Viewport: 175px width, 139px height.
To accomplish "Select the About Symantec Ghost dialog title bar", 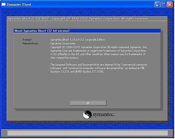I will [x=87, y=31].
